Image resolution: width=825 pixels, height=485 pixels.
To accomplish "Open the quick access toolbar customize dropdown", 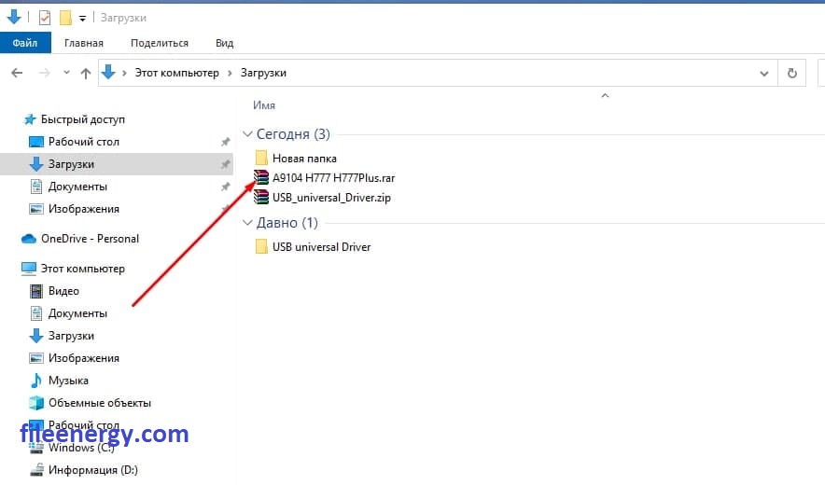I will (83, 19).
